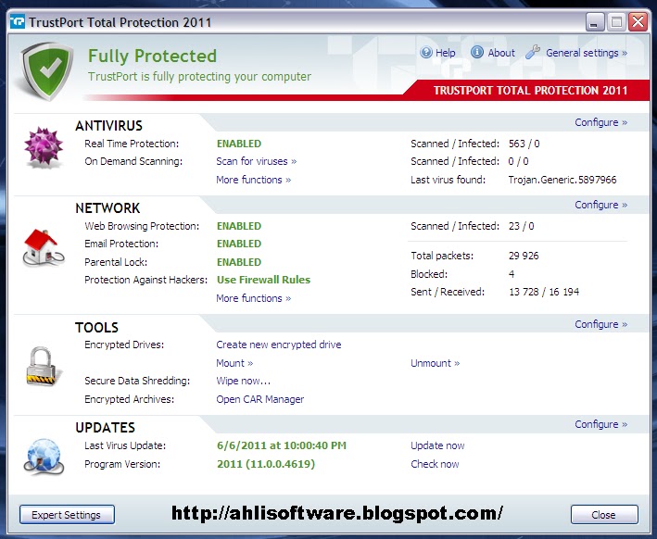The height and width of the screenshot is (539, 657).
Task: Click the On Demand Scanning label
Action: coord(133,162)
